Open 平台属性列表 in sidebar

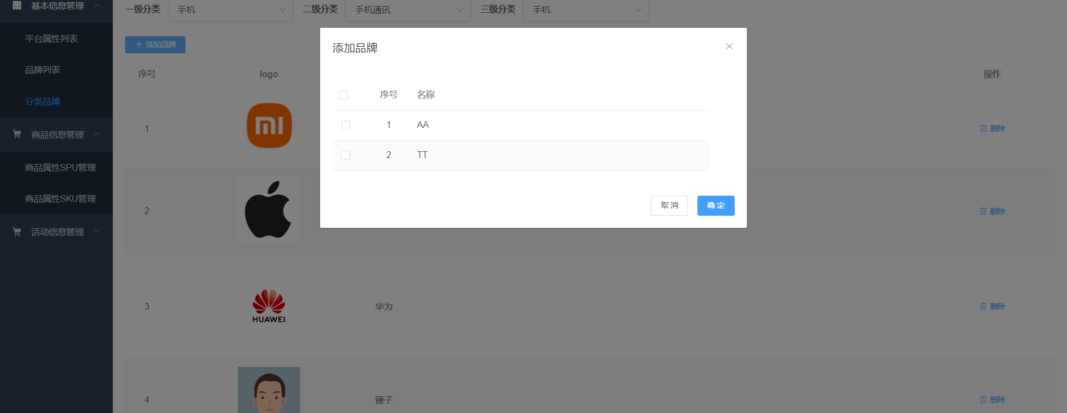[x=51, y=39]
